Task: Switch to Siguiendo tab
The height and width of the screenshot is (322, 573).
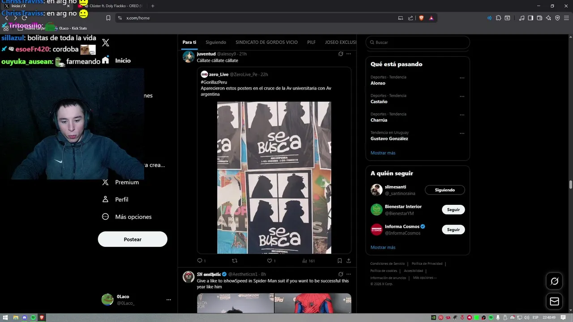Action: click(x=216, y=42)
